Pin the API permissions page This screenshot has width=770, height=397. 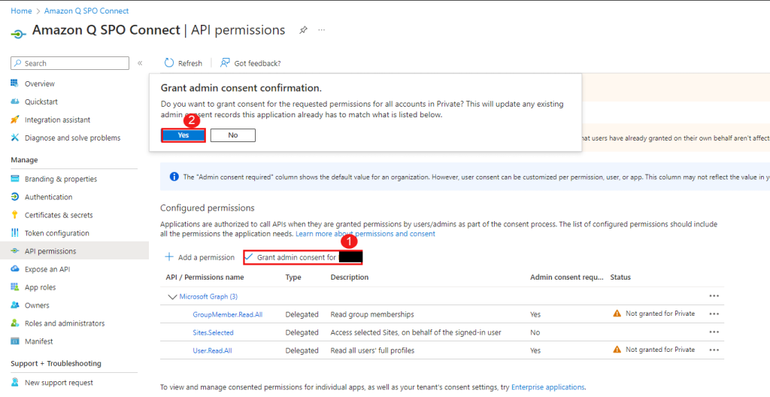point(304,30)
